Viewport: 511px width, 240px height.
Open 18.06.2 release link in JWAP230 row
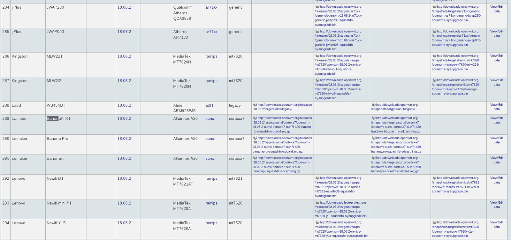pyautogui.click(x=124, y=7)
